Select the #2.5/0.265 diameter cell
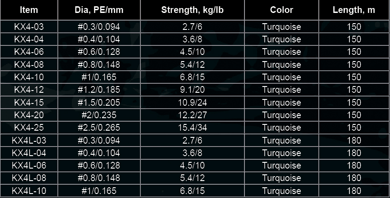The width and height of the screenshot is (390, 198). pyautogui.click(x=99, y=128)
